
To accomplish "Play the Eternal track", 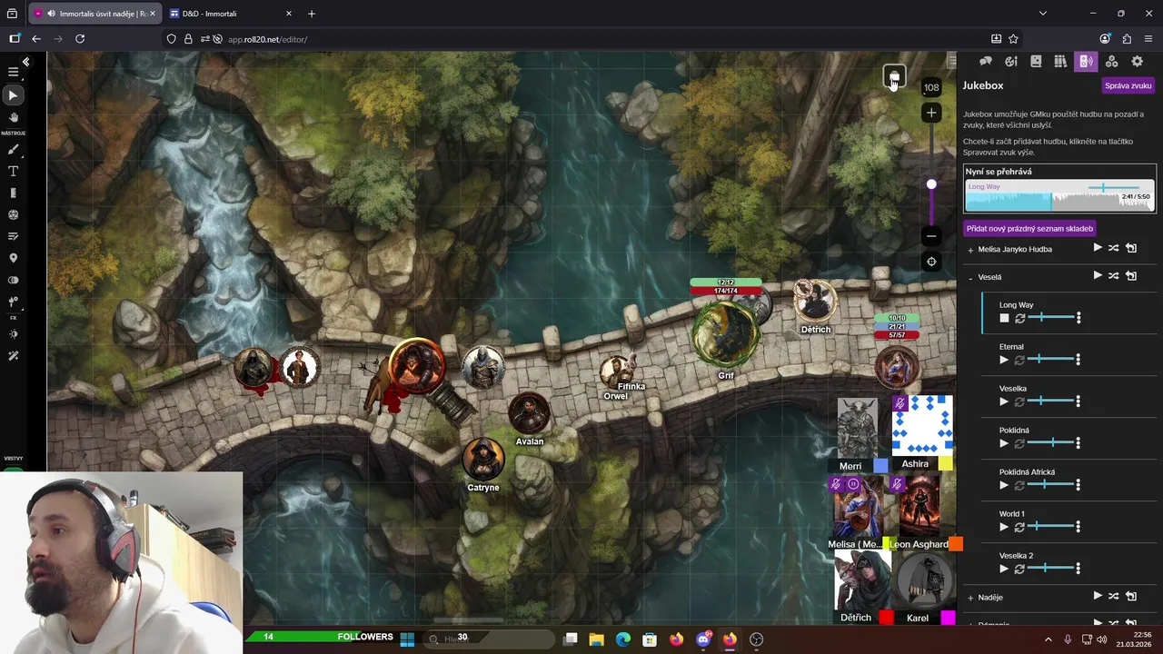I will (1004, 360).
